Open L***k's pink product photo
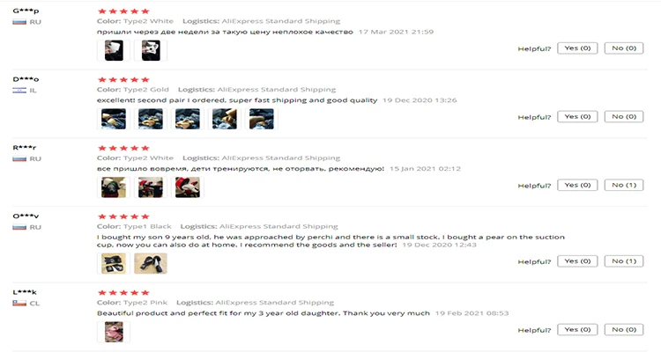661x352 pixels. [114, 332]
